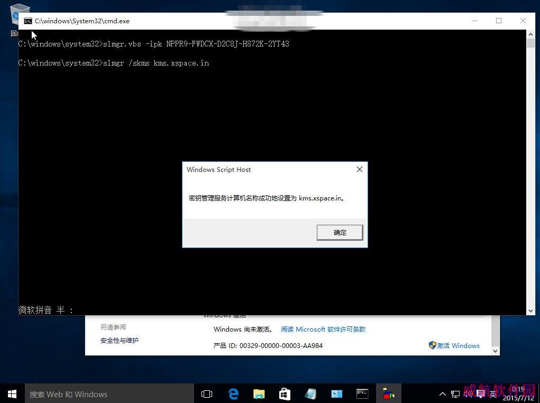Click 激活 Windows link in System window

click(458, 345)
